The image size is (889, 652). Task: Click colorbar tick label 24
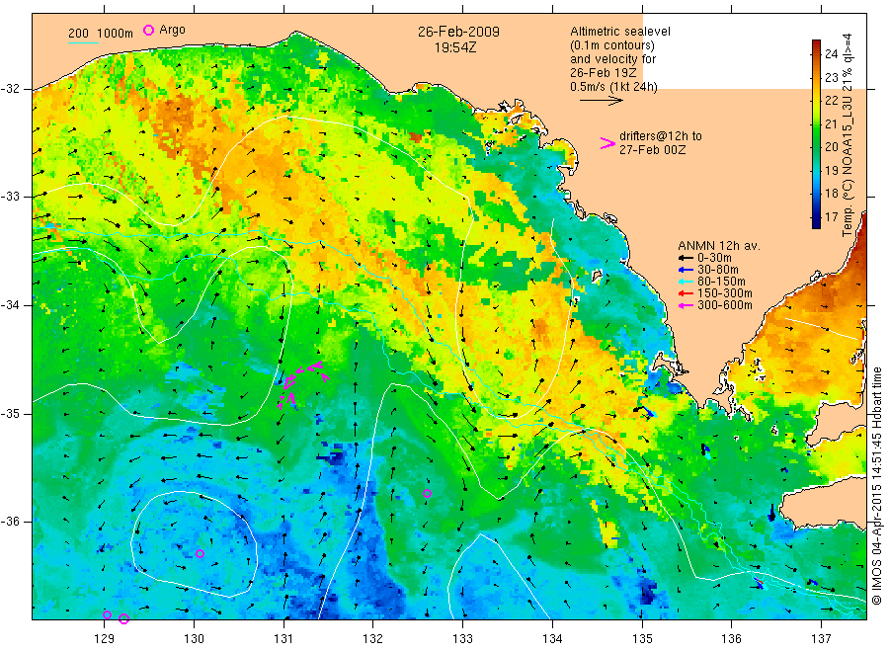pyautogui.click(x=831, y=54)
